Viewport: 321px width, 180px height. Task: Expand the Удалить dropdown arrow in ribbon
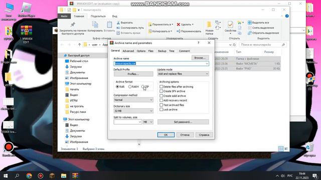pyautogui.click(x=193, y=24)
